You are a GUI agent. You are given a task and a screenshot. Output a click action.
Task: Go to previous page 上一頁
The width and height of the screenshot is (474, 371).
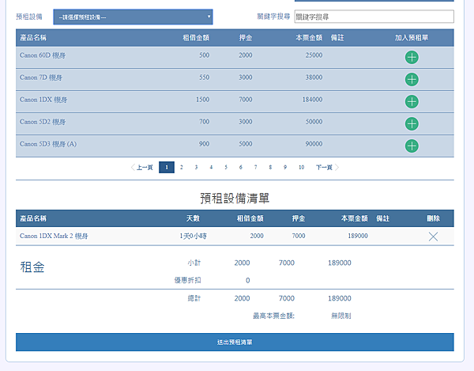click(x=141, y=168)
